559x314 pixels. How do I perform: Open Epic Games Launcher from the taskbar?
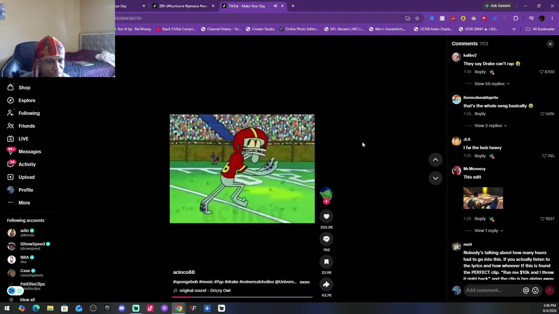(x=107, y=308)
